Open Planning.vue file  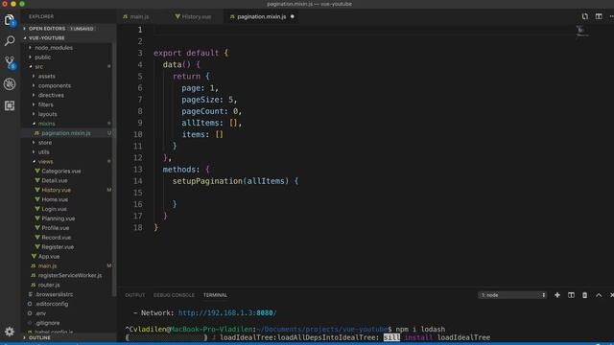[58, 218]
